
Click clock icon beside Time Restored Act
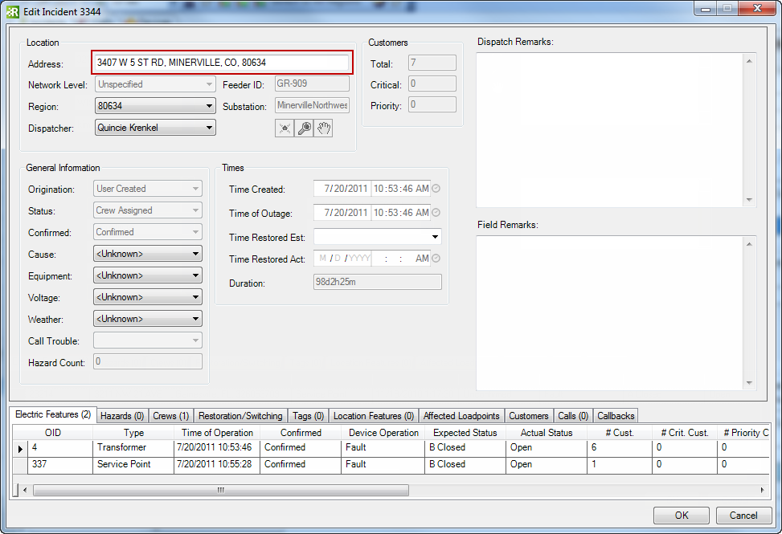coord(436,259)
